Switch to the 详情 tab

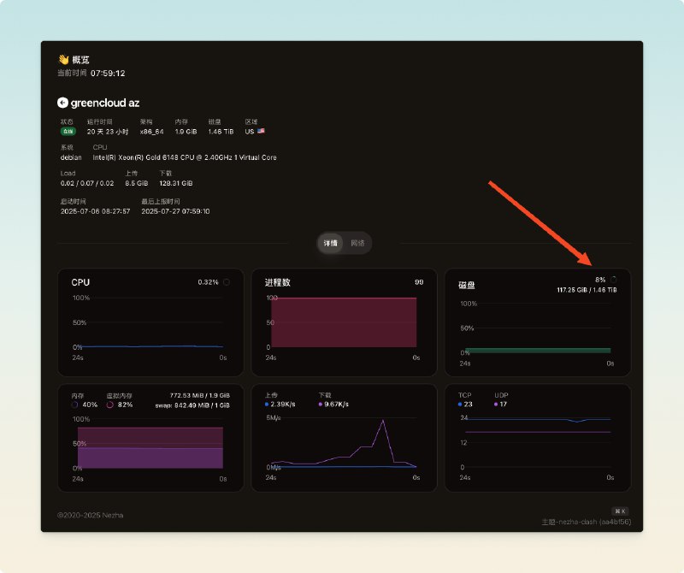330,243
